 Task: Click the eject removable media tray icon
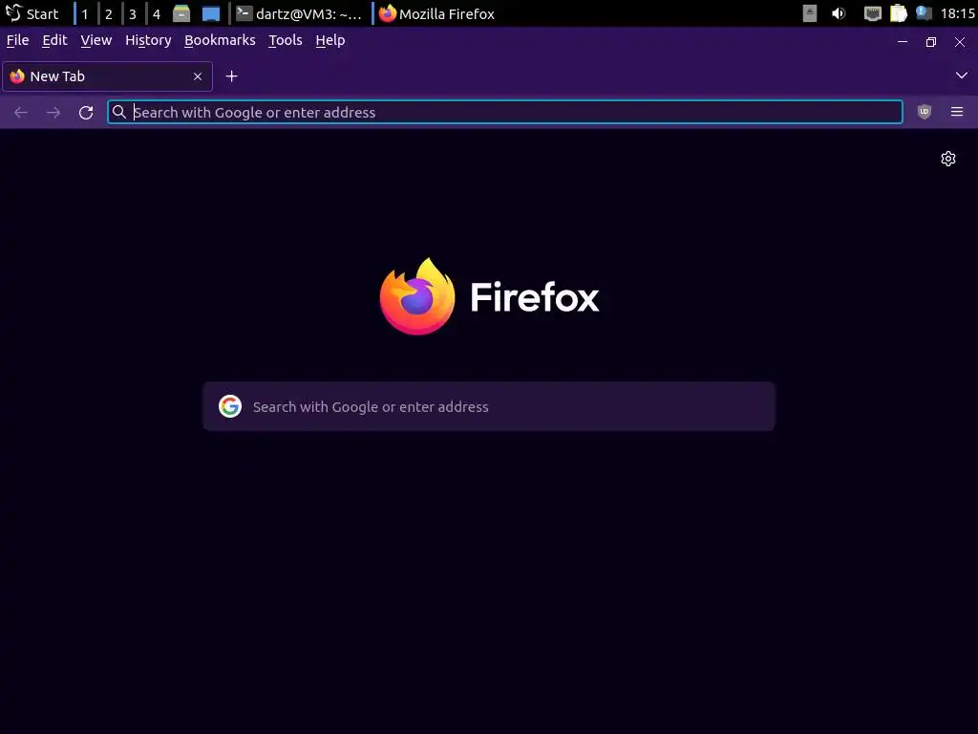(810, 13)
